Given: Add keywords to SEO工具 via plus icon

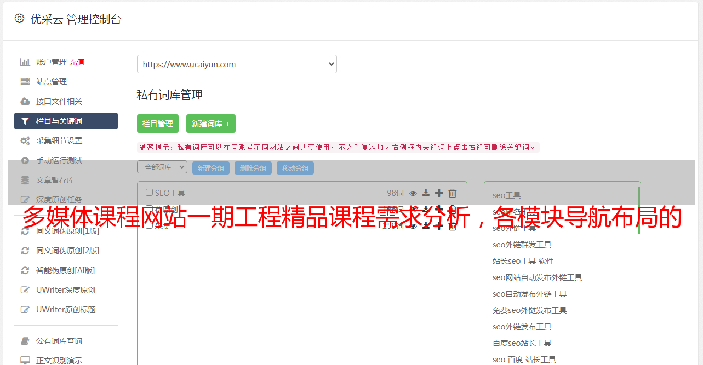Looking at the screenshot, I should [439, 193].
